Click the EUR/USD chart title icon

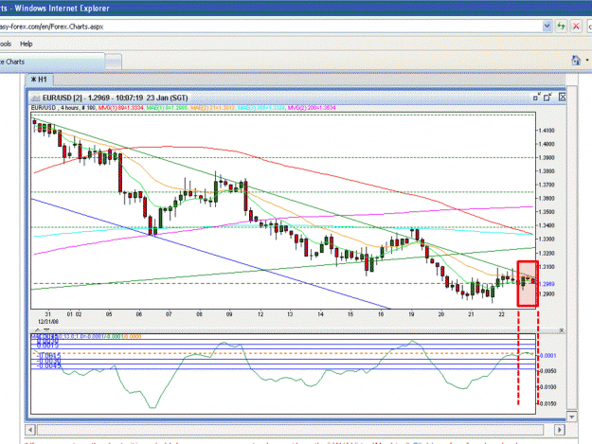click(35, 98)
